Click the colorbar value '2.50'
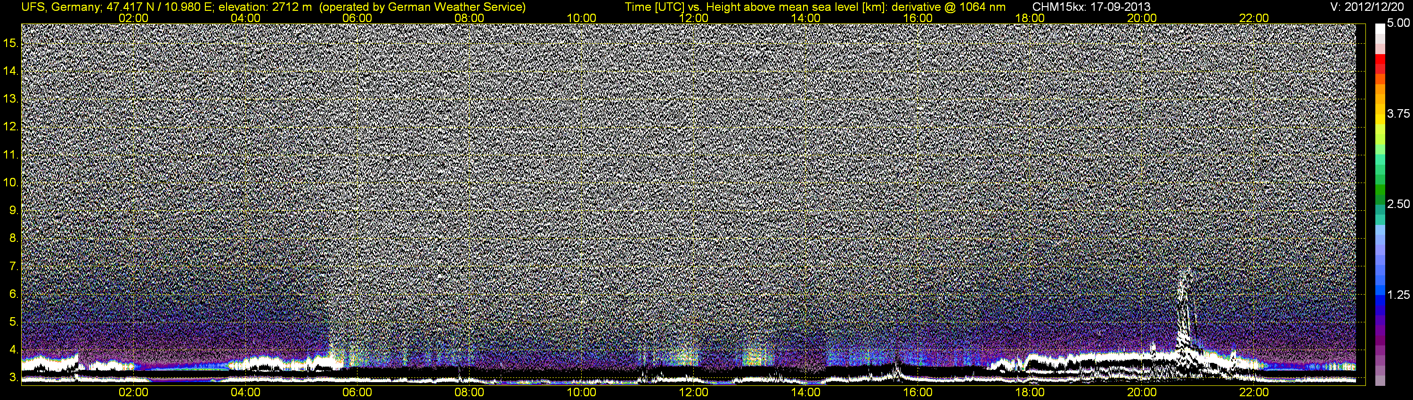Viewport: 1413px width, 400px height. (x=1398, y=204)
